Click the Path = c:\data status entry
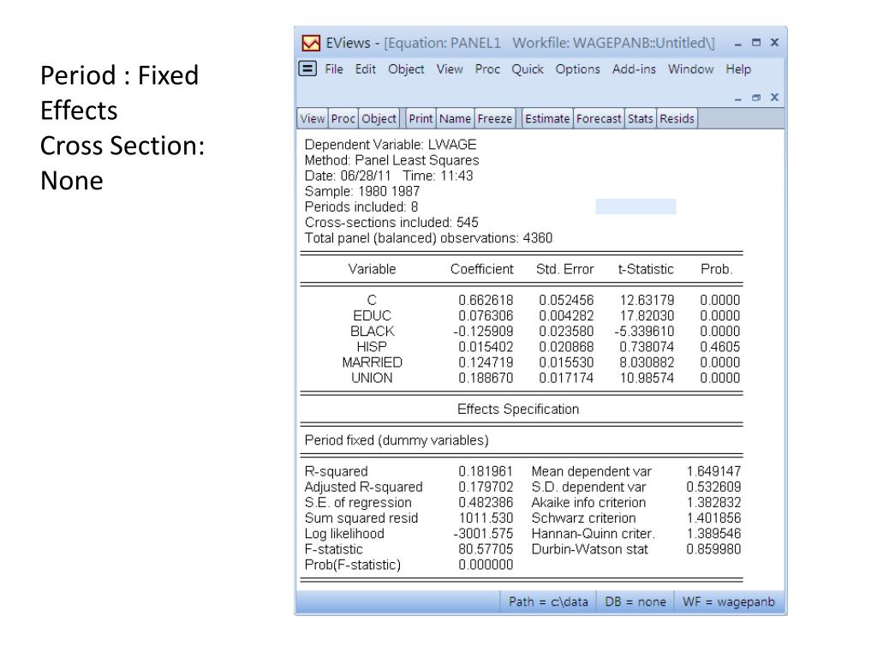The width and height of the screenshot is (877, 658). coord(548,602)
